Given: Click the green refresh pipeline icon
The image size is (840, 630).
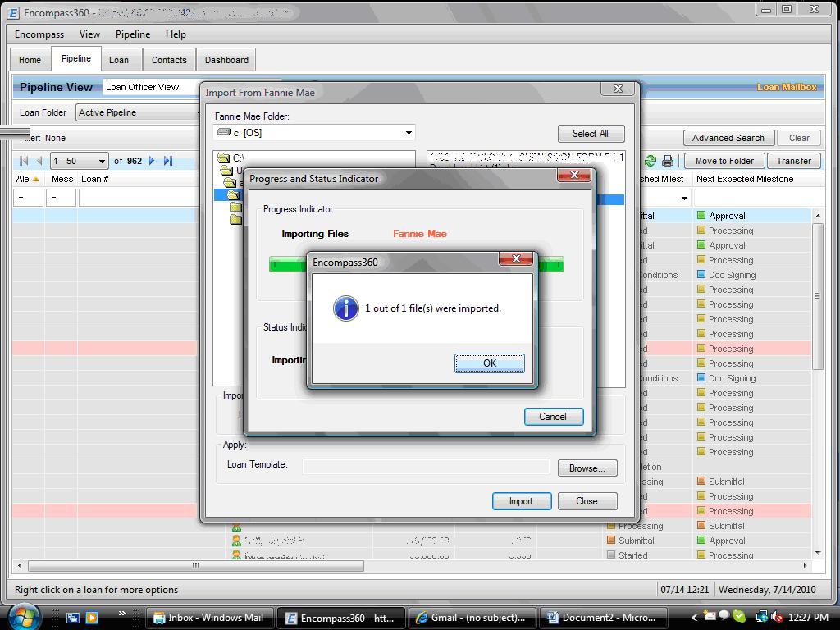Looking at the screenshot, I should (651, 161).
